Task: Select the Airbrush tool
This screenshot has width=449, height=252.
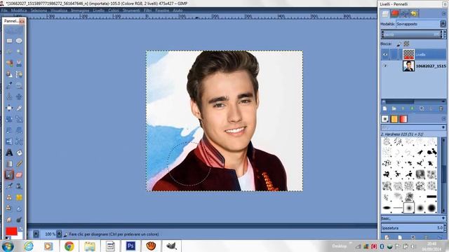Action: [x=9, y=186]
